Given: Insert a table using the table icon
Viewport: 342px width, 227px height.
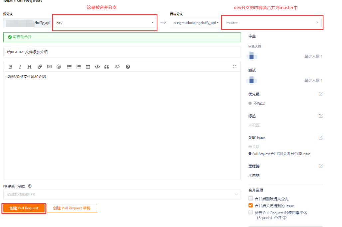Looking at the screenshot, I should (x=88, y=67).
